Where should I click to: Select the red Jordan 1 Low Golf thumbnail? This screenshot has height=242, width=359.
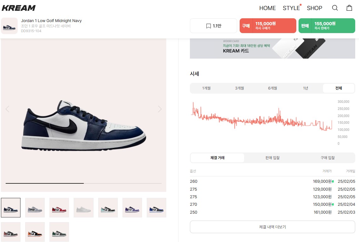[x=59, y=208]
